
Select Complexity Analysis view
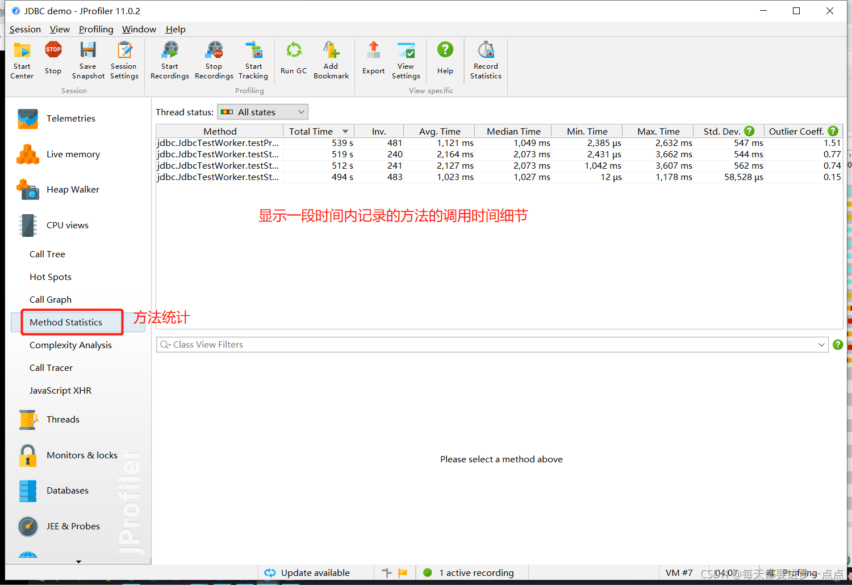coord(70,345)
